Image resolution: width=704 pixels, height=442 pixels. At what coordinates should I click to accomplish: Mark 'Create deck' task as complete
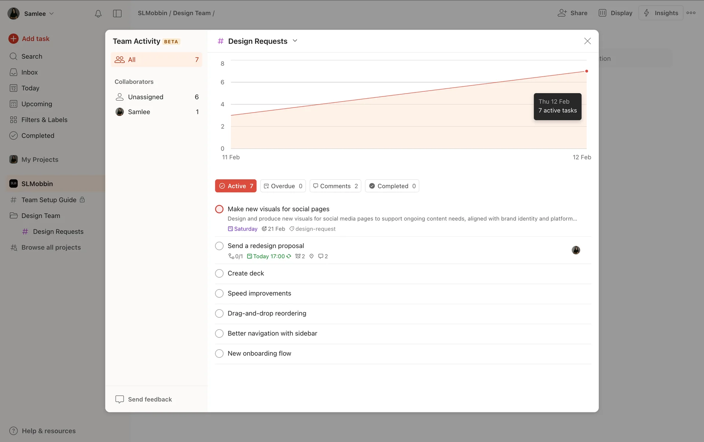(219, 273)
